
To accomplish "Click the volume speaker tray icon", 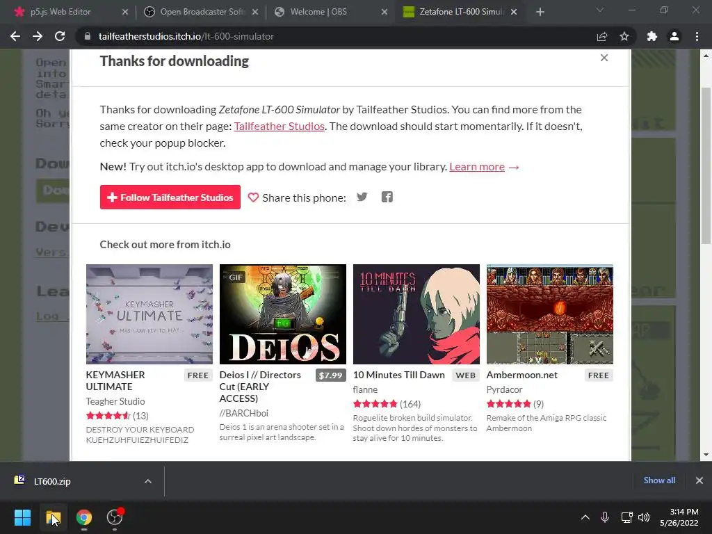I will tap(644, 517).
